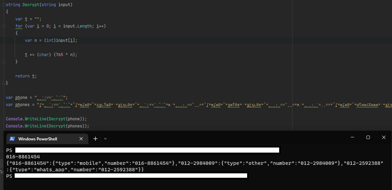Close the terminal window

[x=384, y=137]
